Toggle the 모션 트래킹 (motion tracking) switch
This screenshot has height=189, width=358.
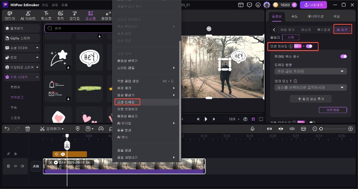(x=309, y=46)
